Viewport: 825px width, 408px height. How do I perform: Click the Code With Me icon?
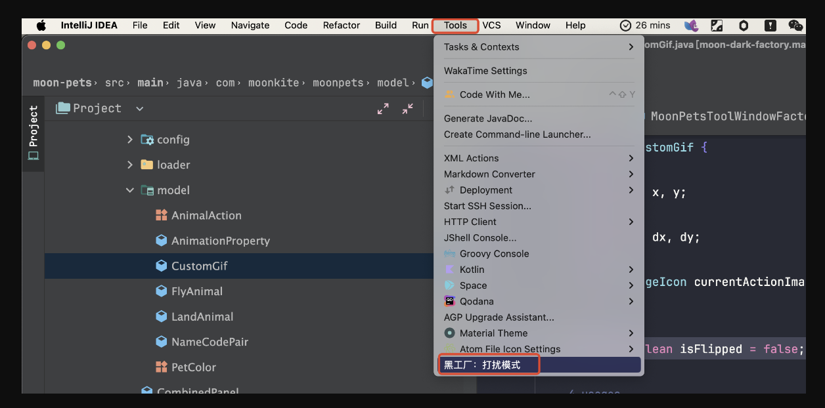449,94
